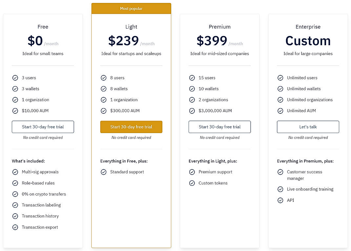Click the checkmark next to API
351x251 pixels.
(280, 200)
